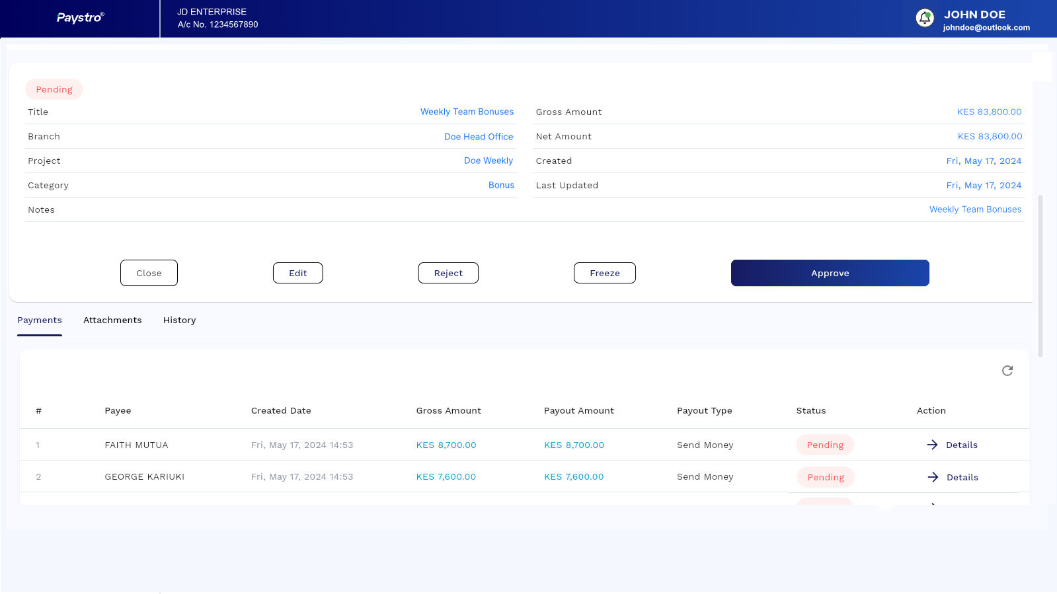This screenshot has width=1057, height=594.
Task: Approve the Weekly Team Bonuses payout
Action: [830, 273]
